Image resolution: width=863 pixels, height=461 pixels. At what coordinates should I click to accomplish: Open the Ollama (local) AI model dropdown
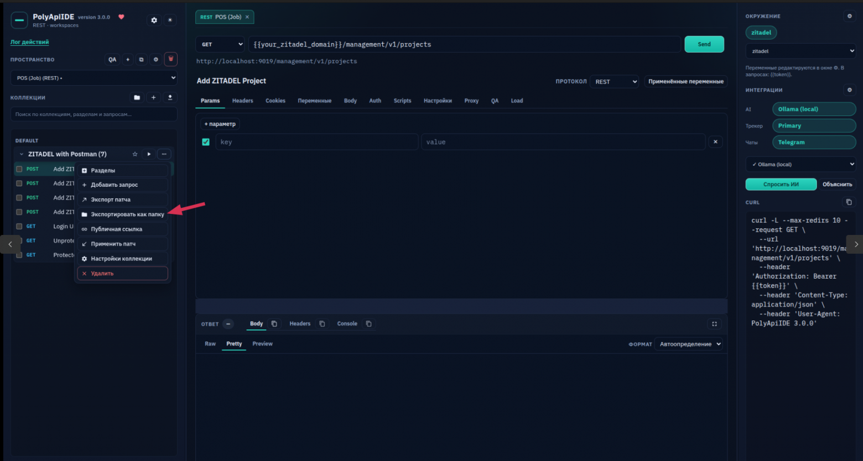pyautogui.click(x=800, y=164)
